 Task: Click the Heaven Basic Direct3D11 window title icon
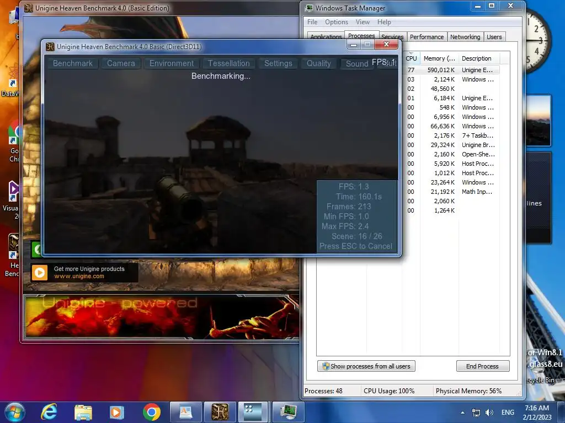coord(50,47)
